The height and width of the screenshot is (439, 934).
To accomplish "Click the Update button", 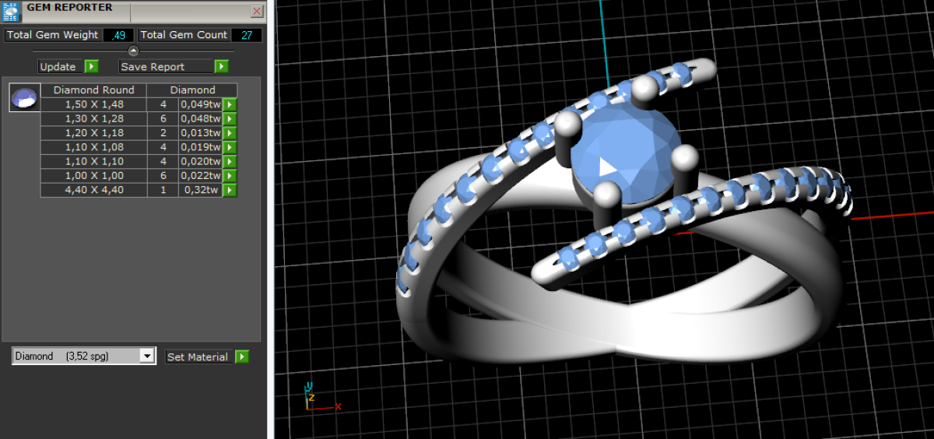I will (x=60, y=67).
